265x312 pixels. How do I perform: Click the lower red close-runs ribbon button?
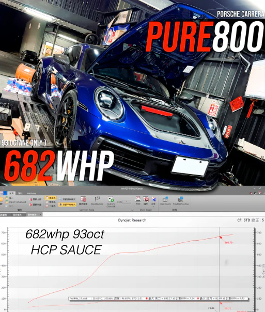36,205
